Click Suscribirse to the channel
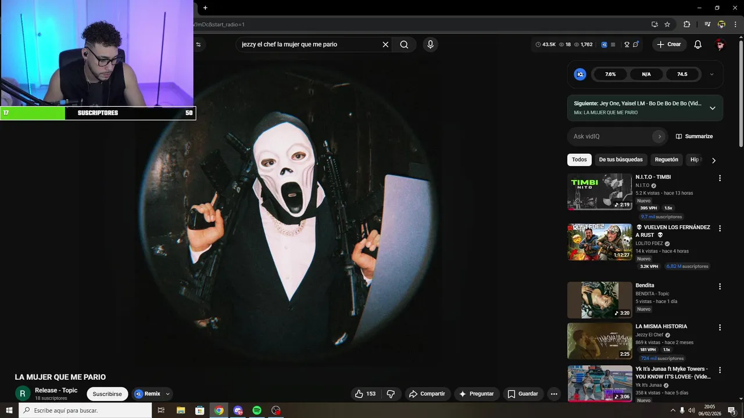Viewport: 744px width, 418px height. tap(108, 394)
